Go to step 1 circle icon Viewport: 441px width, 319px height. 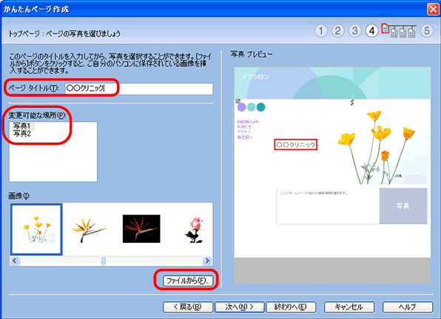tap(321, 31)
